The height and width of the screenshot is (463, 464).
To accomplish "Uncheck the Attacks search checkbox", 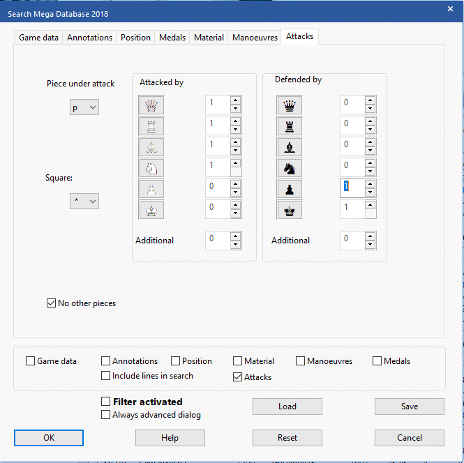I will (x=238, y=377).
